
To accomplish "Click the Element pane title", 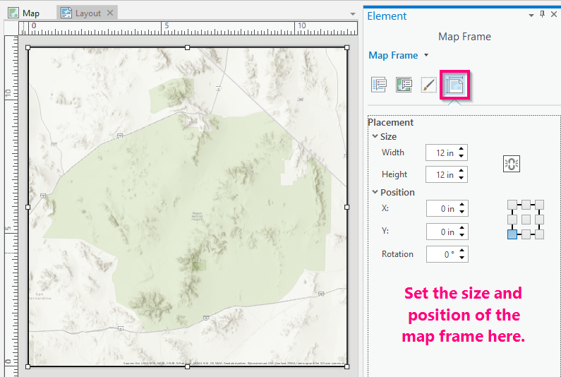I will coord(387,16).
